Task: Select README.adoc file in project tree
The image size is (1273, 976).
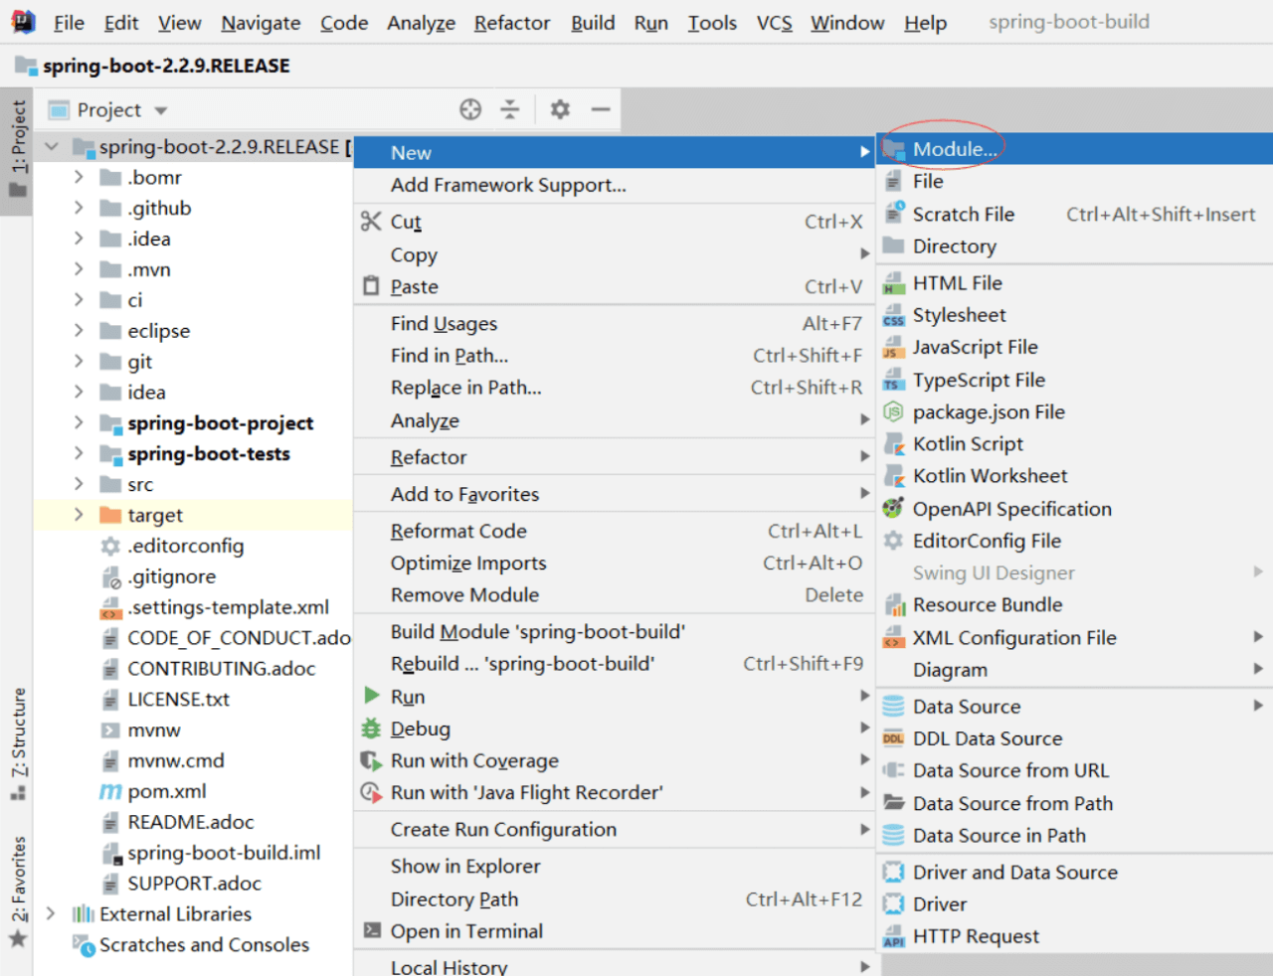Action: coord(190,823)
